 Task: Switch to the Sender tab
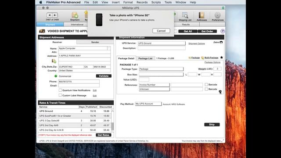click(95, 42)
